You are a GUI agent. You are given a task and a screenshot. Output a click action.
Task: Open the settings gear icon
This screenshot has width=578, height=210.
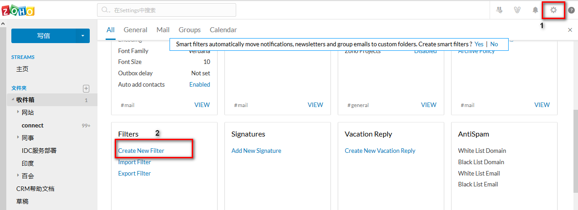553,10
